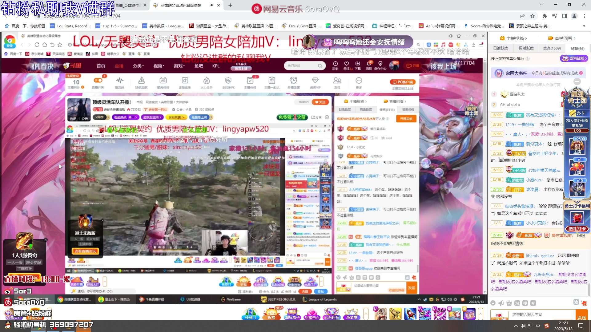Screen dimensions: 591x332
Task: Send the rocket gift
Action: coord(410,314)
